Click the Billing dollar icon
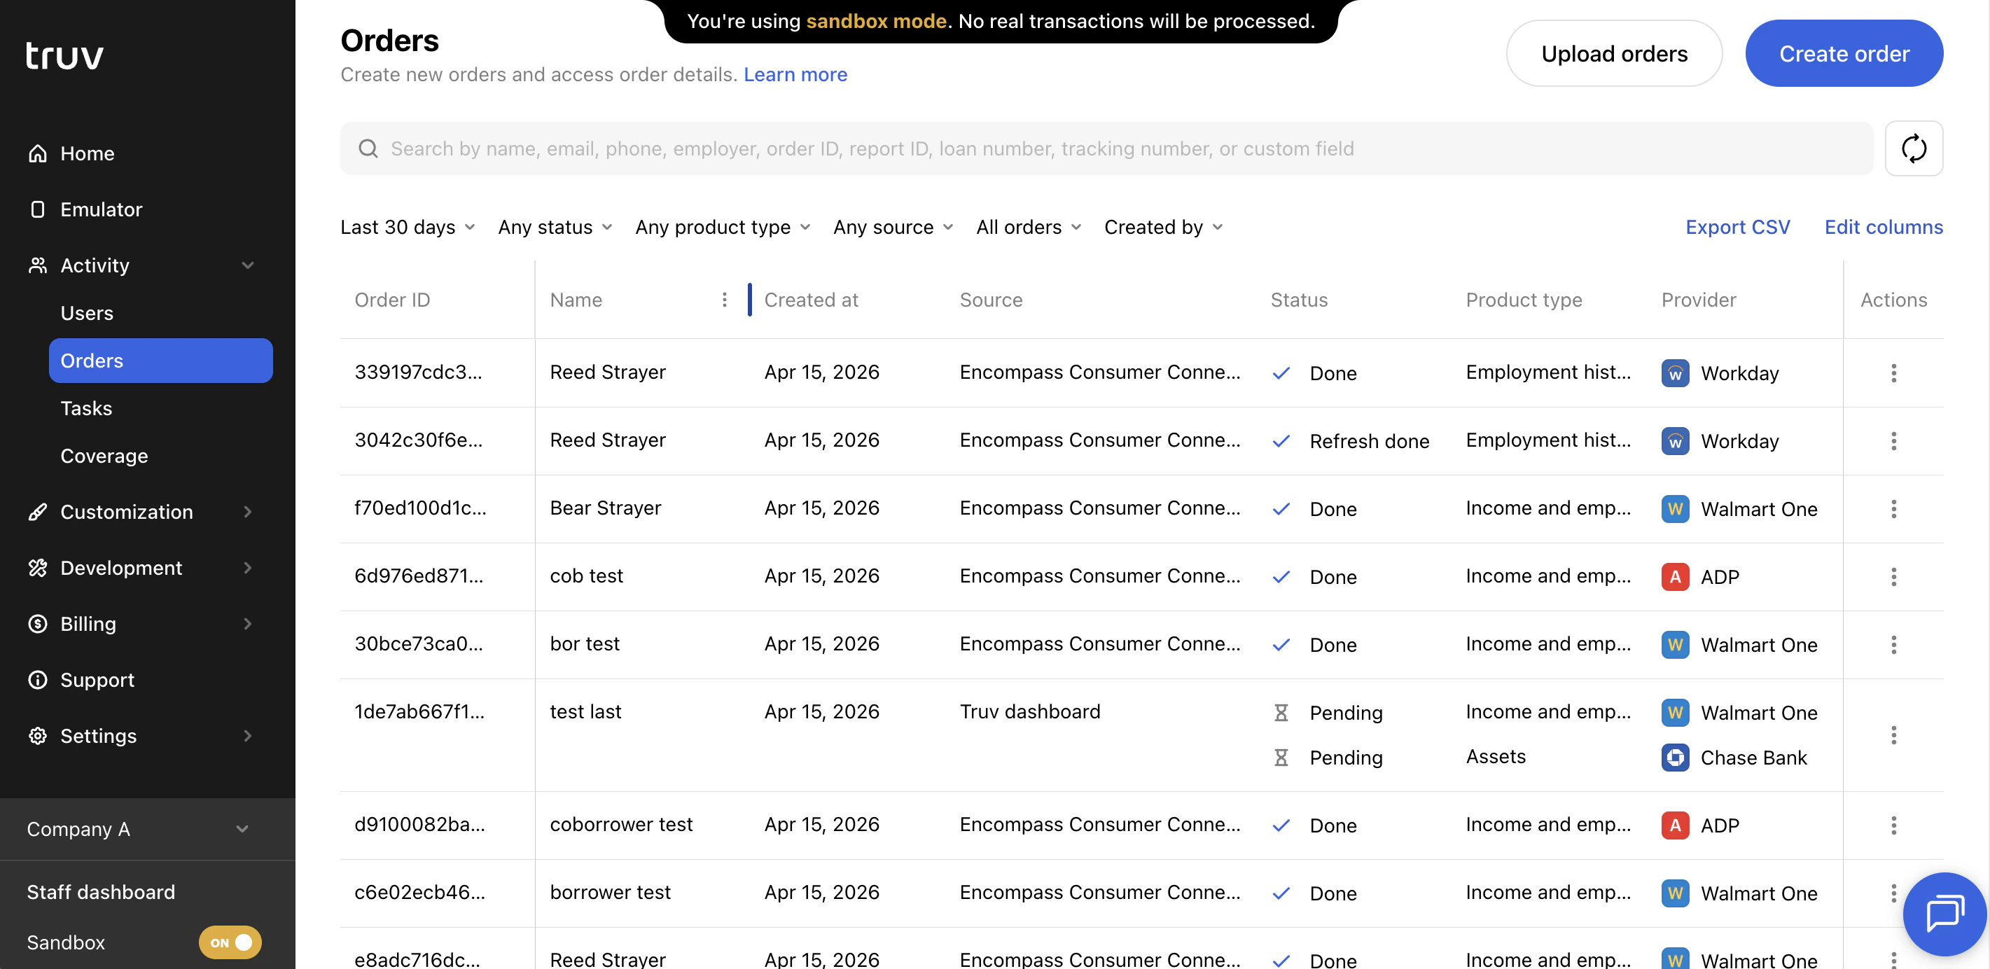This screenshot has width=1990, height=969. [37, 624]
